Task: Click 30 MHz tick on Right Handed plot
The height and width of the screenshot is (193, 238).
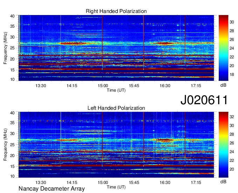Action: [12, 37]
